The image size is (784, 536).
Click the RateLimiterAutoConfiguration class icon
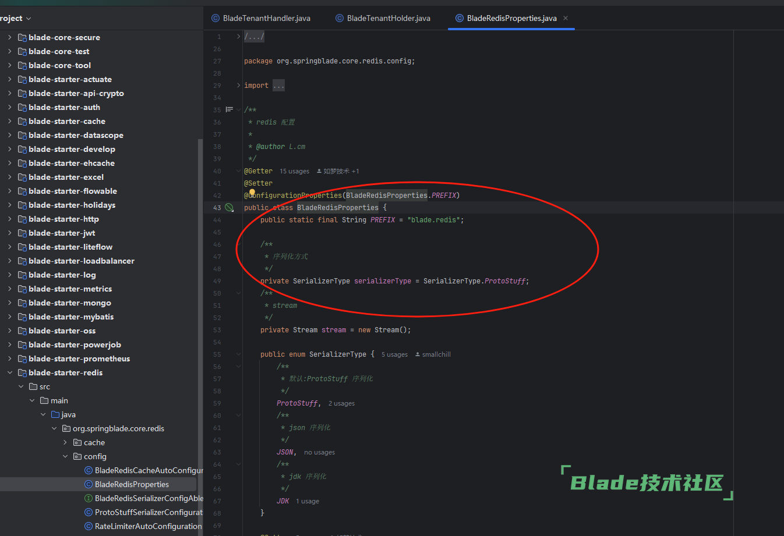click(x=89, y=526)
